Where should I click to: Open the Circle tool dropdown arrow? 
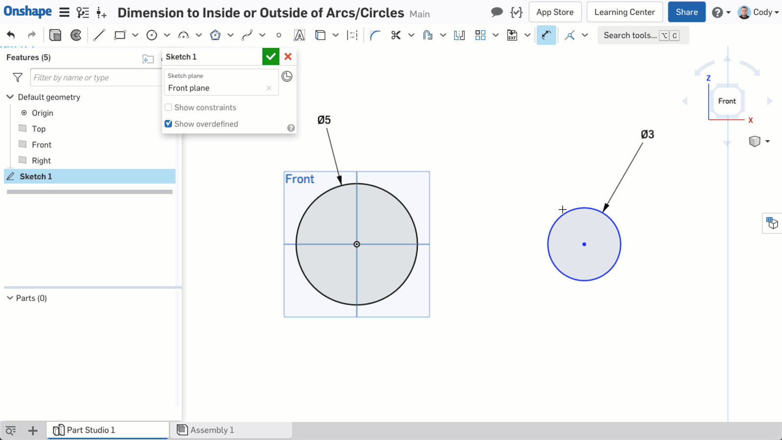point(167,35)
